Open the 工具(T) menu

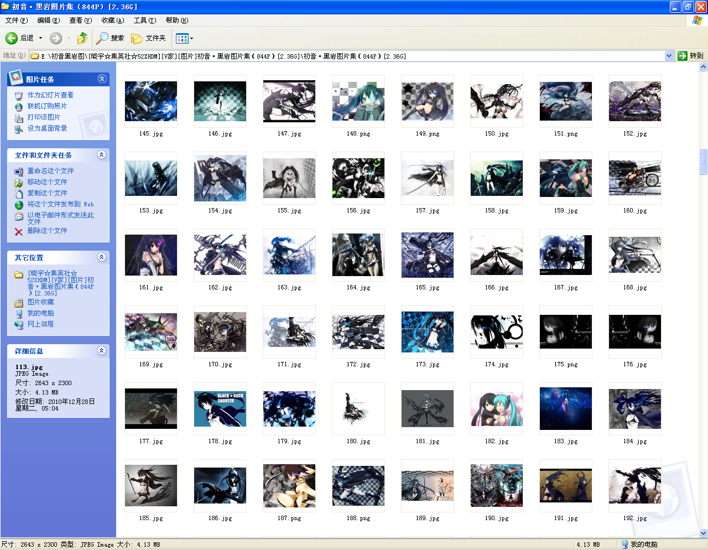144,20
